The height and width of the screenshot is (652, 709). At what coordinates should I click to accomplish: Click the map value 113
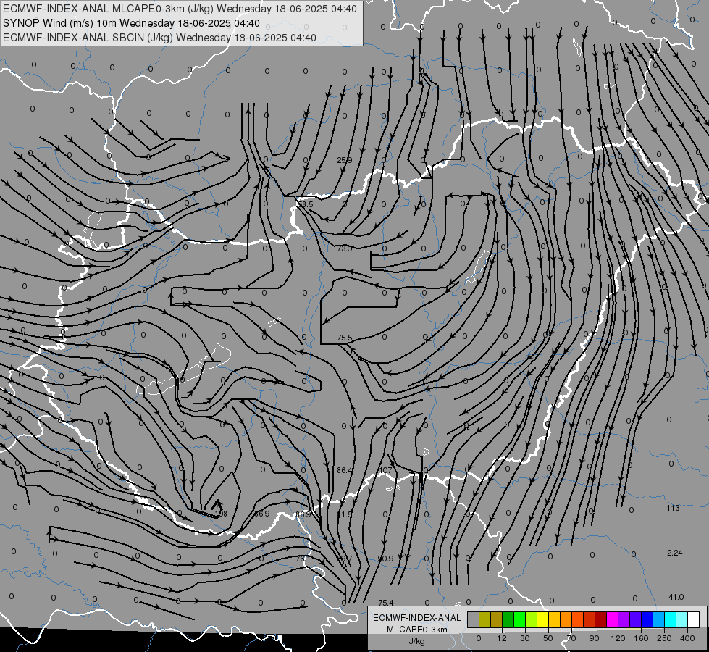(673, 508)
